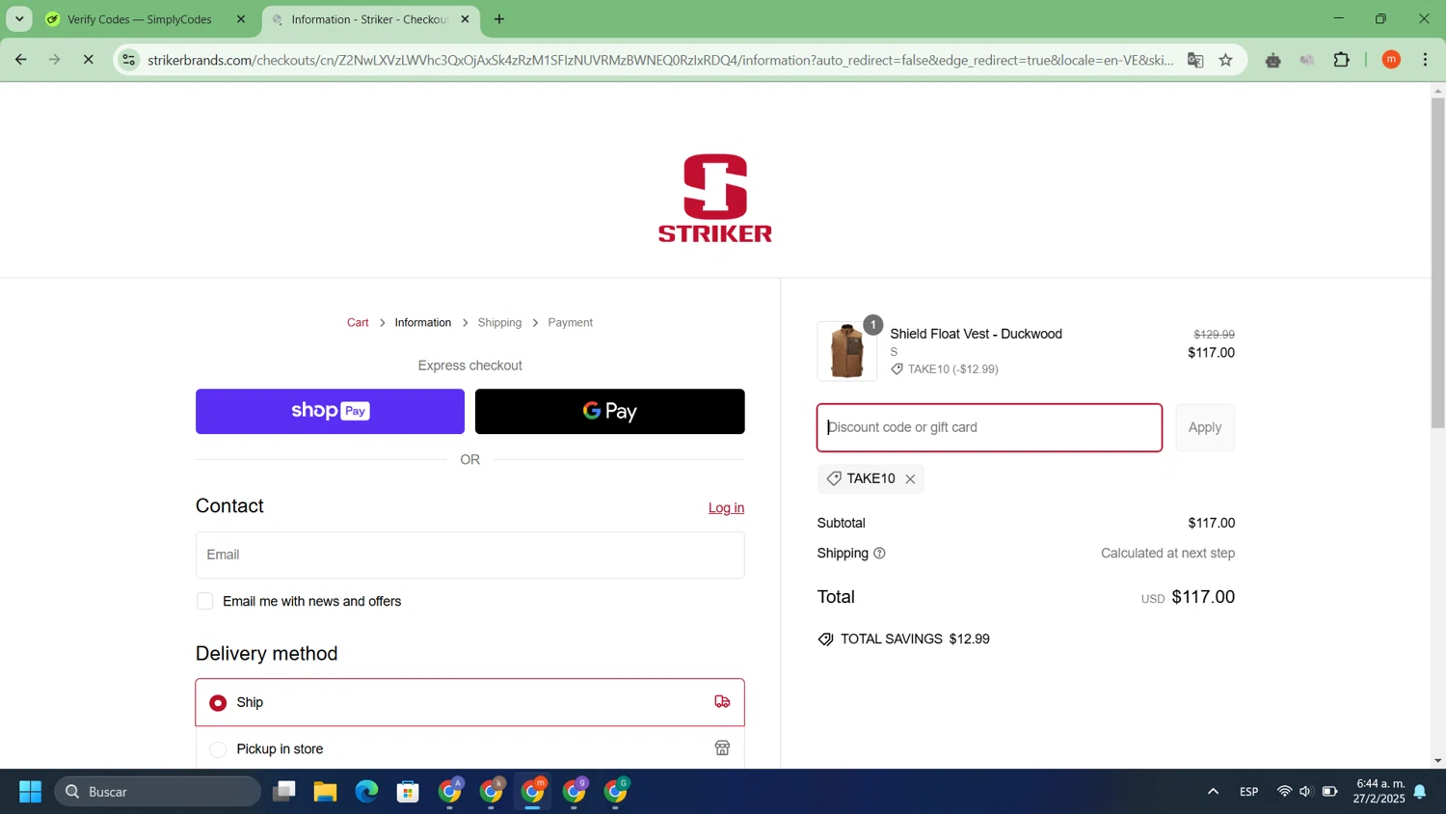
Task: Open Task View on taskbar
Action: [283, 792]
